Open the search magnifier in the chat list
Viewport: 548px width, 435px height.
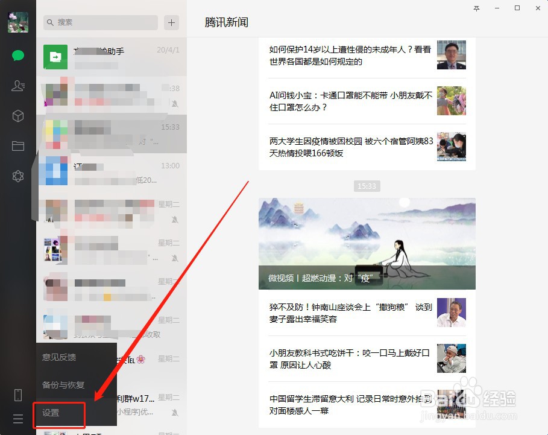[x=51, y=22]
